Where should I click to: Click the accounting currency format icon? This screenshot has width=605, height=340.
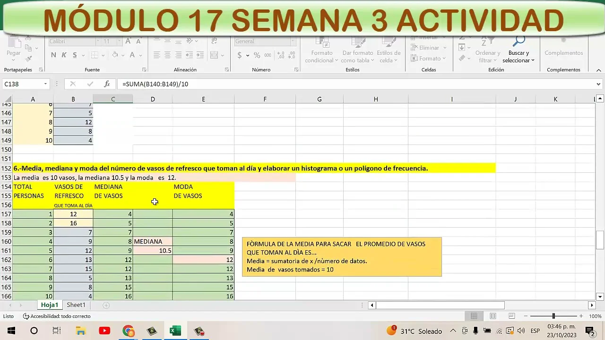240,55
